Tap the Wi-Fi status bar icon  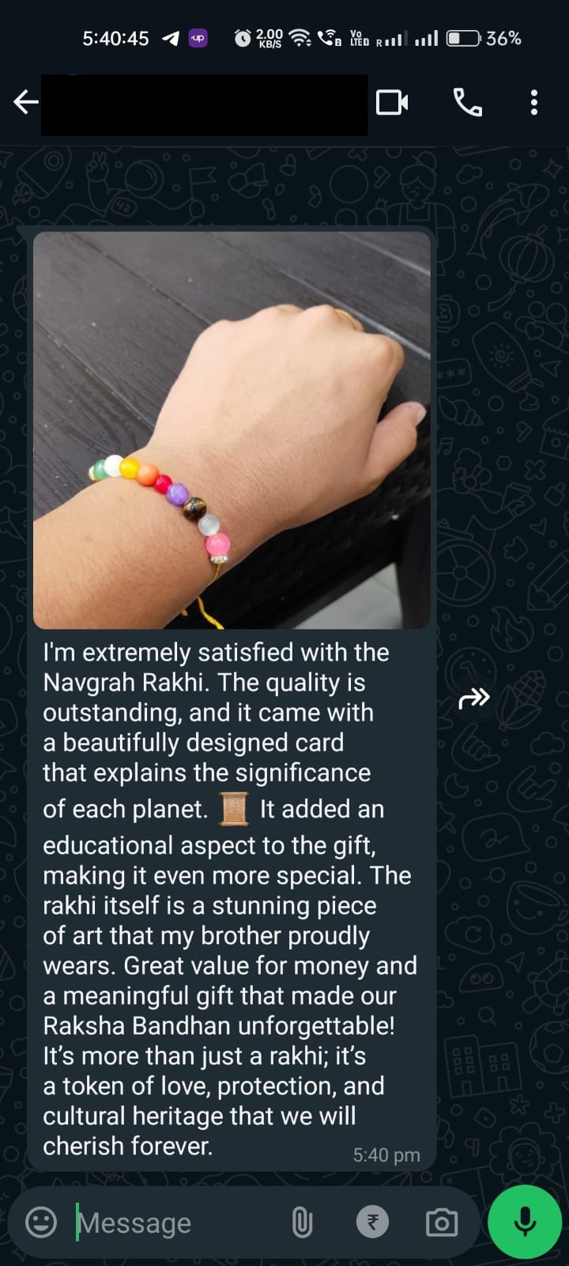tap(300, 38)
